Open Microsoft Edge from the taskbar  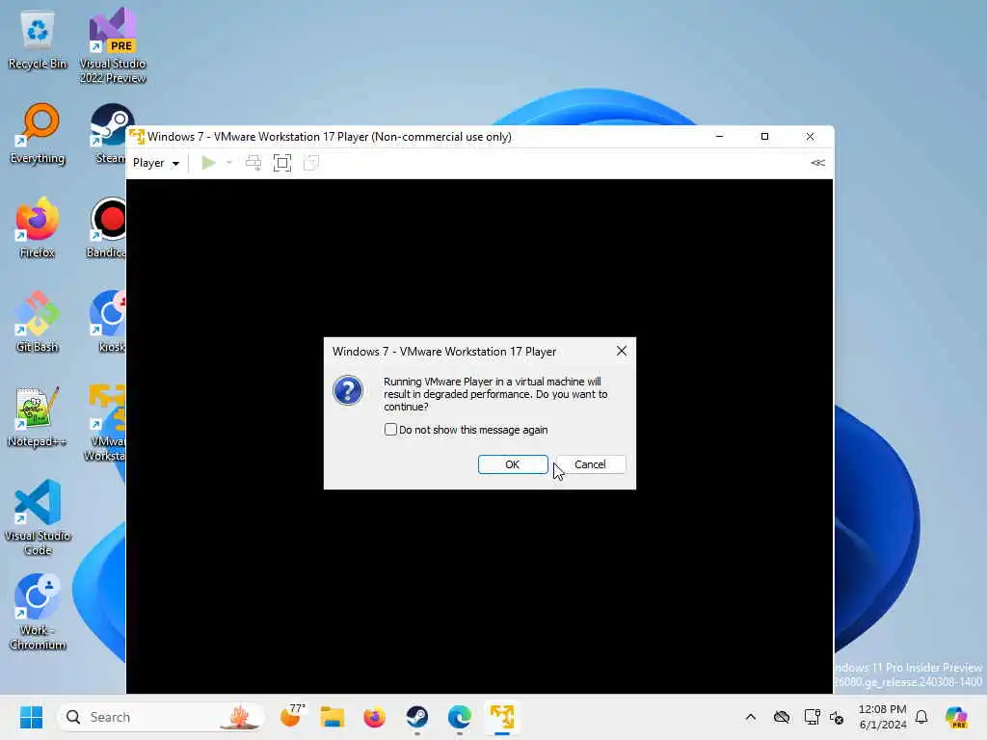[x=460, y=717]
